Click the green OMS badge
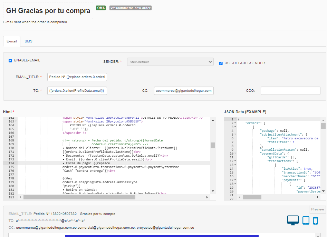This screenshot has height=237, width=327. pos(101,8)
